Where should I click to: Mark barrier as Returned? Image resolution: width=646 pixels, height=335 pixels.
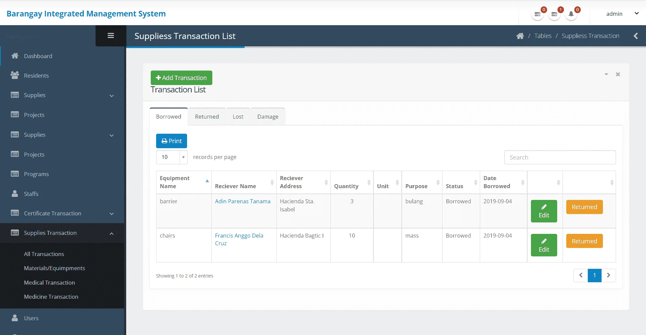584,207
